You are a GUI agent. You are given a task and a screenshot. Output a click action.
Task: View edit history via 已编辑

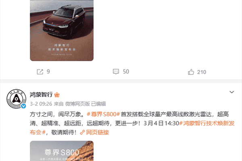coord(98,104)
